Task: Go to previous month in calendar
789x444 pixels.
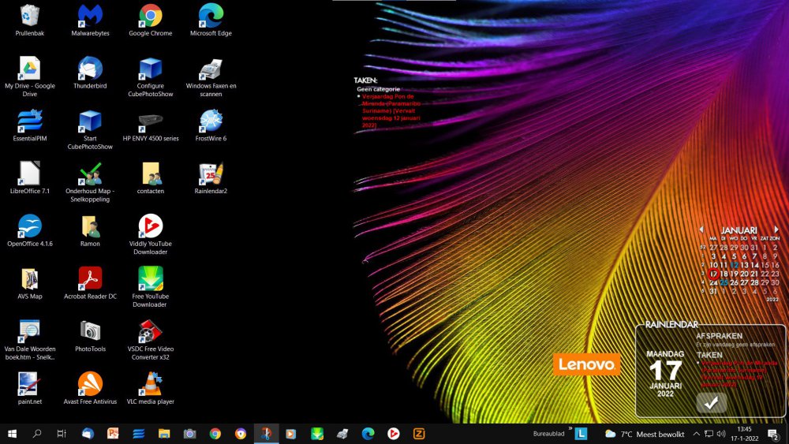Action: pyautogui.click(x=701, y=230)
